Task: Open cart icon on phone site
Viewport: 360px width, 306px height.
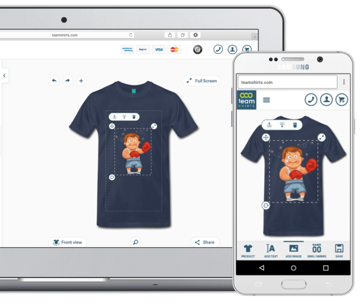Action: (x=342, y=100)
